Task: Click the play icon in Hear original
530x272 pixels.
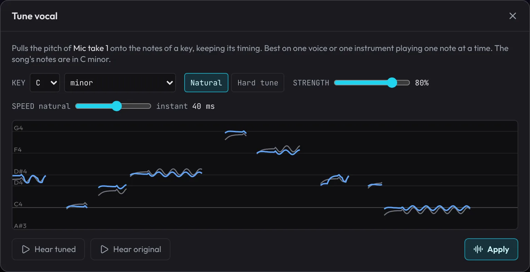Action: pos(104,249)
